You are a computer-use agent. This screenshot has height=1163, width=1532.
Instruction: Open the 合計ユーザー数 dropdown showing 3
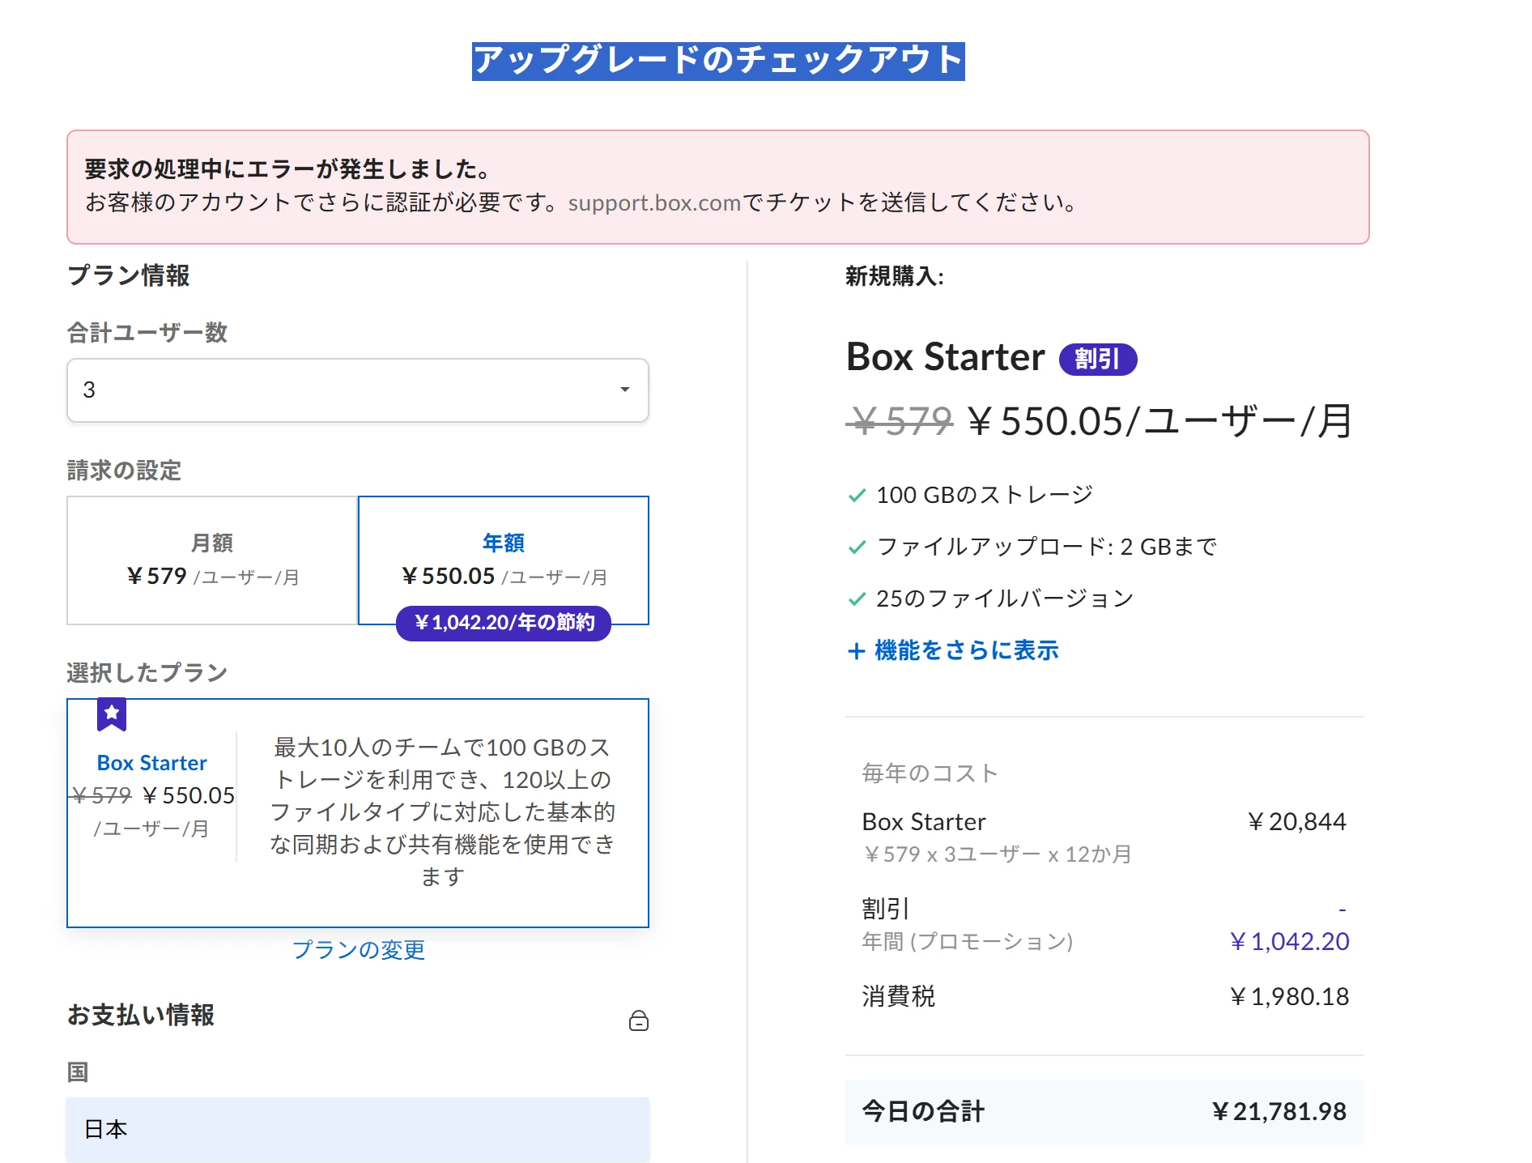pyautogui.click(x=357, y=390)
